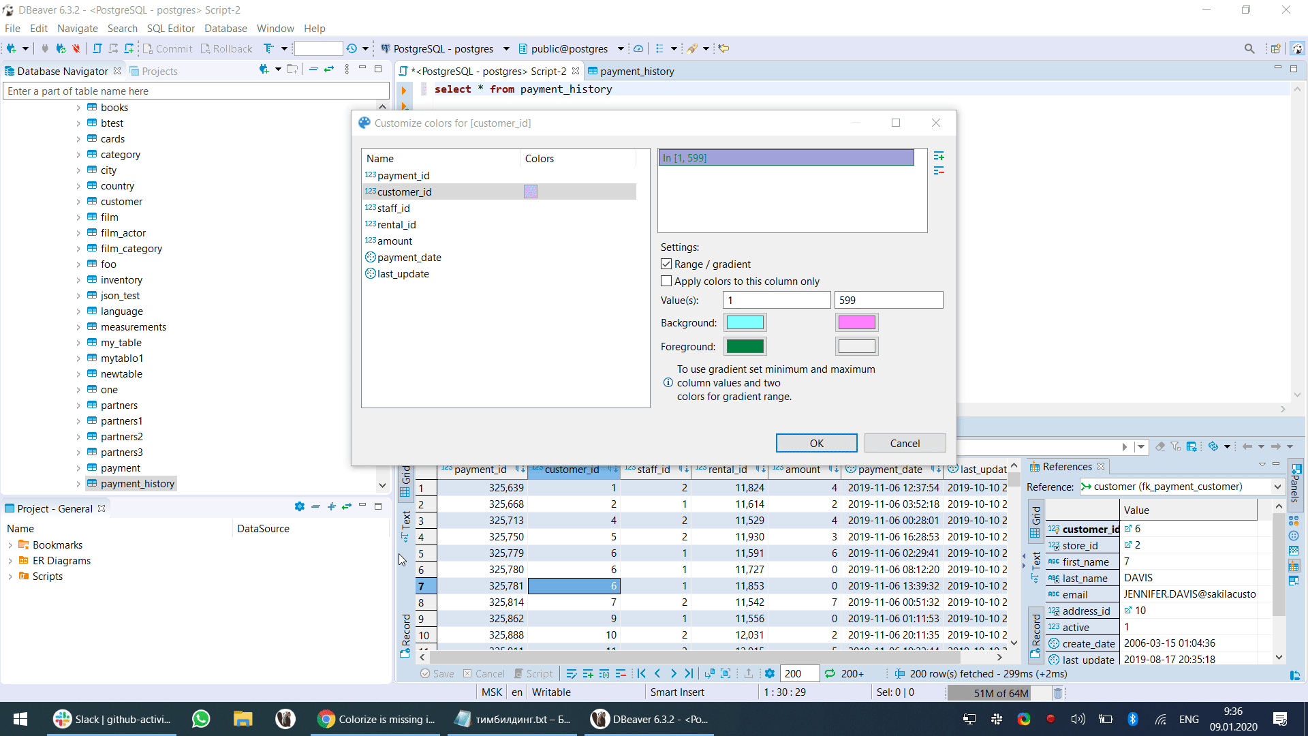Add a new grid row with green plus
1308x736 pixels.
pyautogui.click(x=588, y=673)
